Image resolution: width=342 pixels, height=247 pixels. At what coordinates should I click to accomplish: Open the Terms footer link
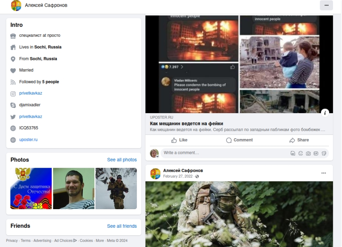click(x=25, y=240)
